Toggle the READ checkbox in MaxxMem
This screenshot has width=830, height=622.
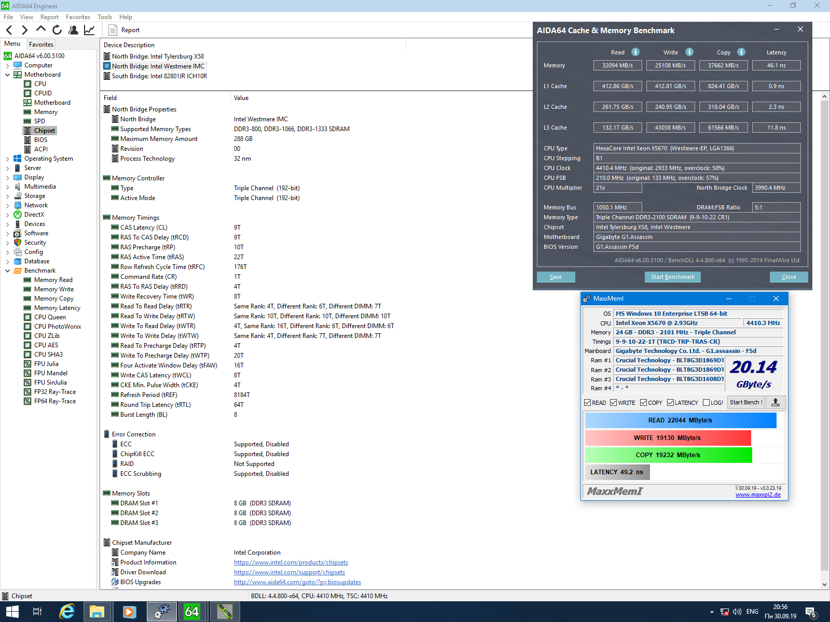(588, 403)
